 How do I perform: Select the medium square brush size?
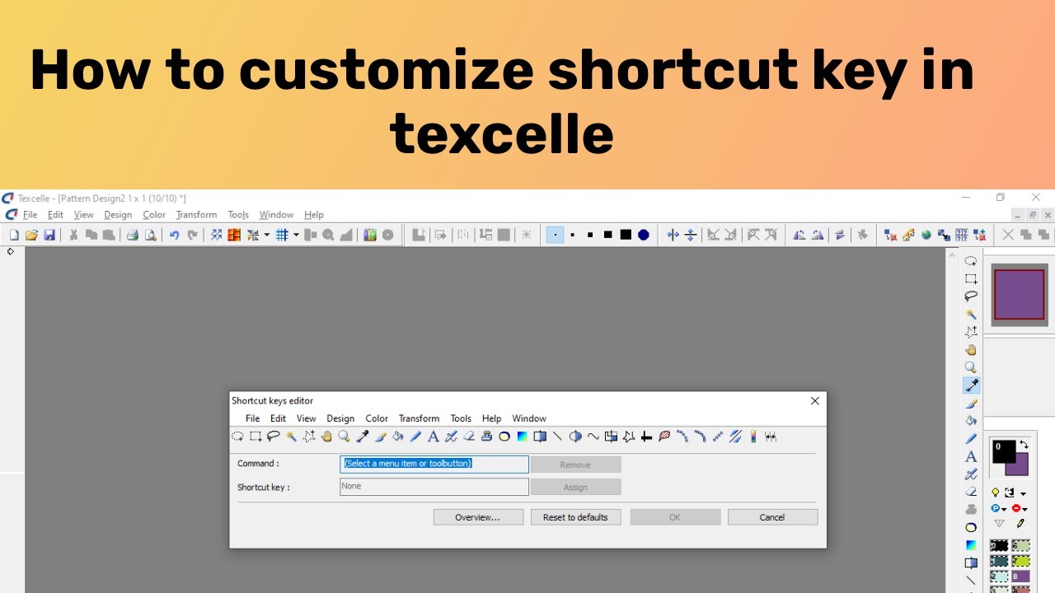[590, 235]
